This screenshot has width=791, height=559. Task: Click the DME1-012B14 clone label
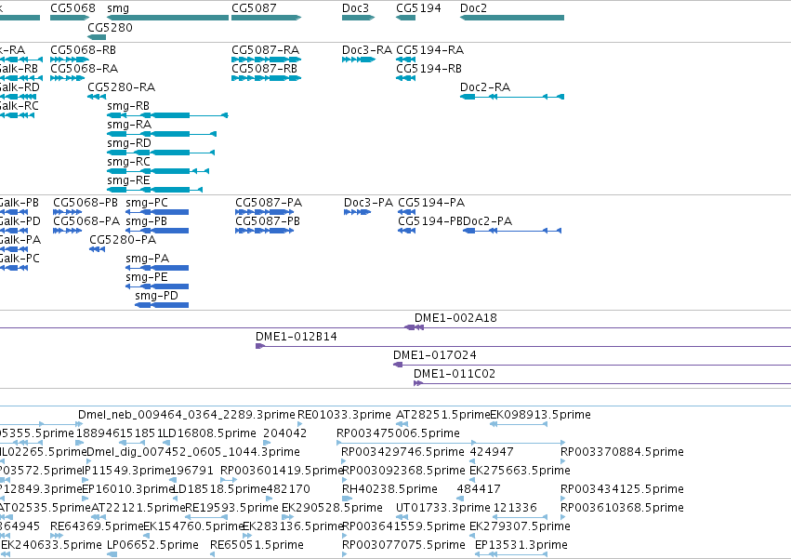297,337
